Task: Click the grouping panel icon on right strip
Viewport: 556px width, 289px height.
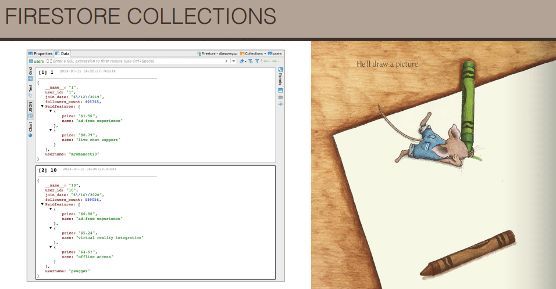Action: pos(280,97)
